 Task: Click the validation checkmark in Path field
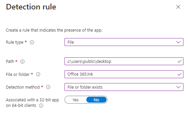click(179, 61)
